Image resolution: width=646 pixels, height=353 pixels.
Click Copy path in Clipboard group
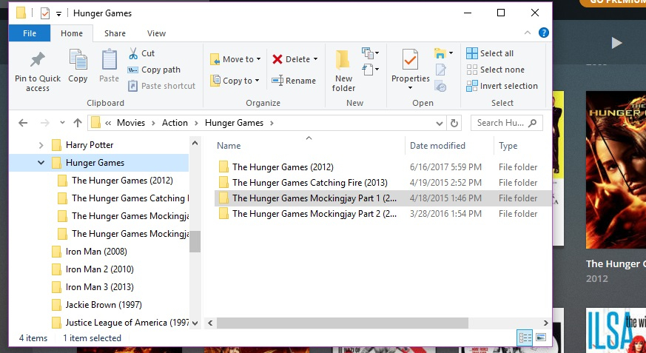pos(154,70)
